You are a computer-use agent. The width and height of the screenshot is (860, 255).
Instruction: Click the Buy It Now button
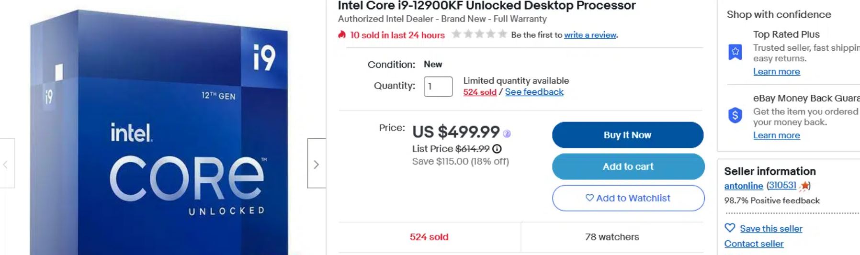pos(627,135)
